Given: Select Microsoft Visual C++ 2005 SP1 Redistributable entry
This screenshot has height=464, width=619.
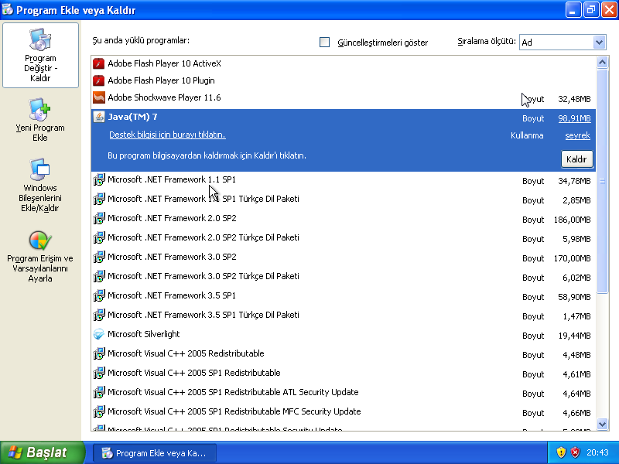Looking at the screenshot, I should point(344,374).
